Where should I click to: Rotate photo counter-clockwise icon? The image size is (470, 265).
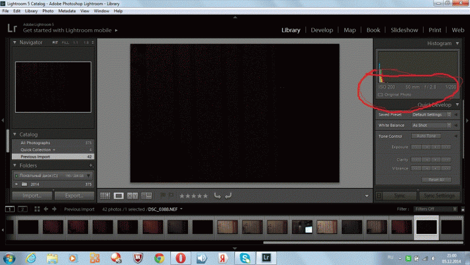point(217,196)
